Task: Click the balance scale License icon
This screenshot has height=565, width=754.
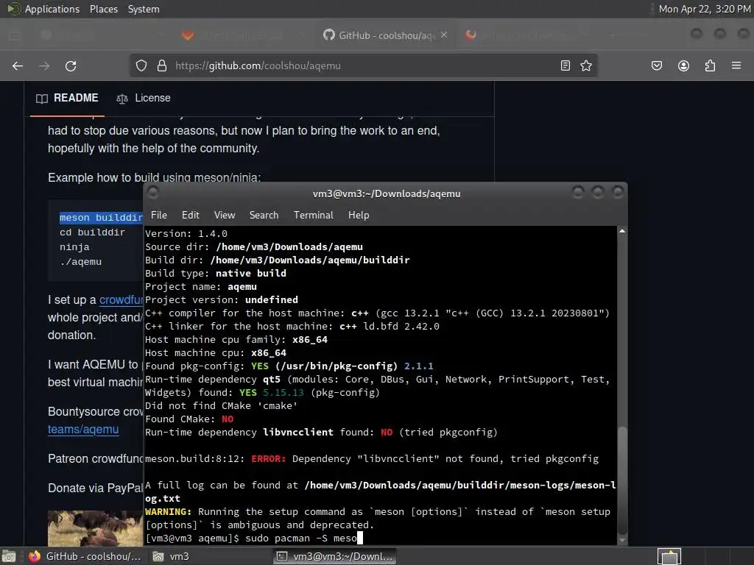Action: point(122,99)
